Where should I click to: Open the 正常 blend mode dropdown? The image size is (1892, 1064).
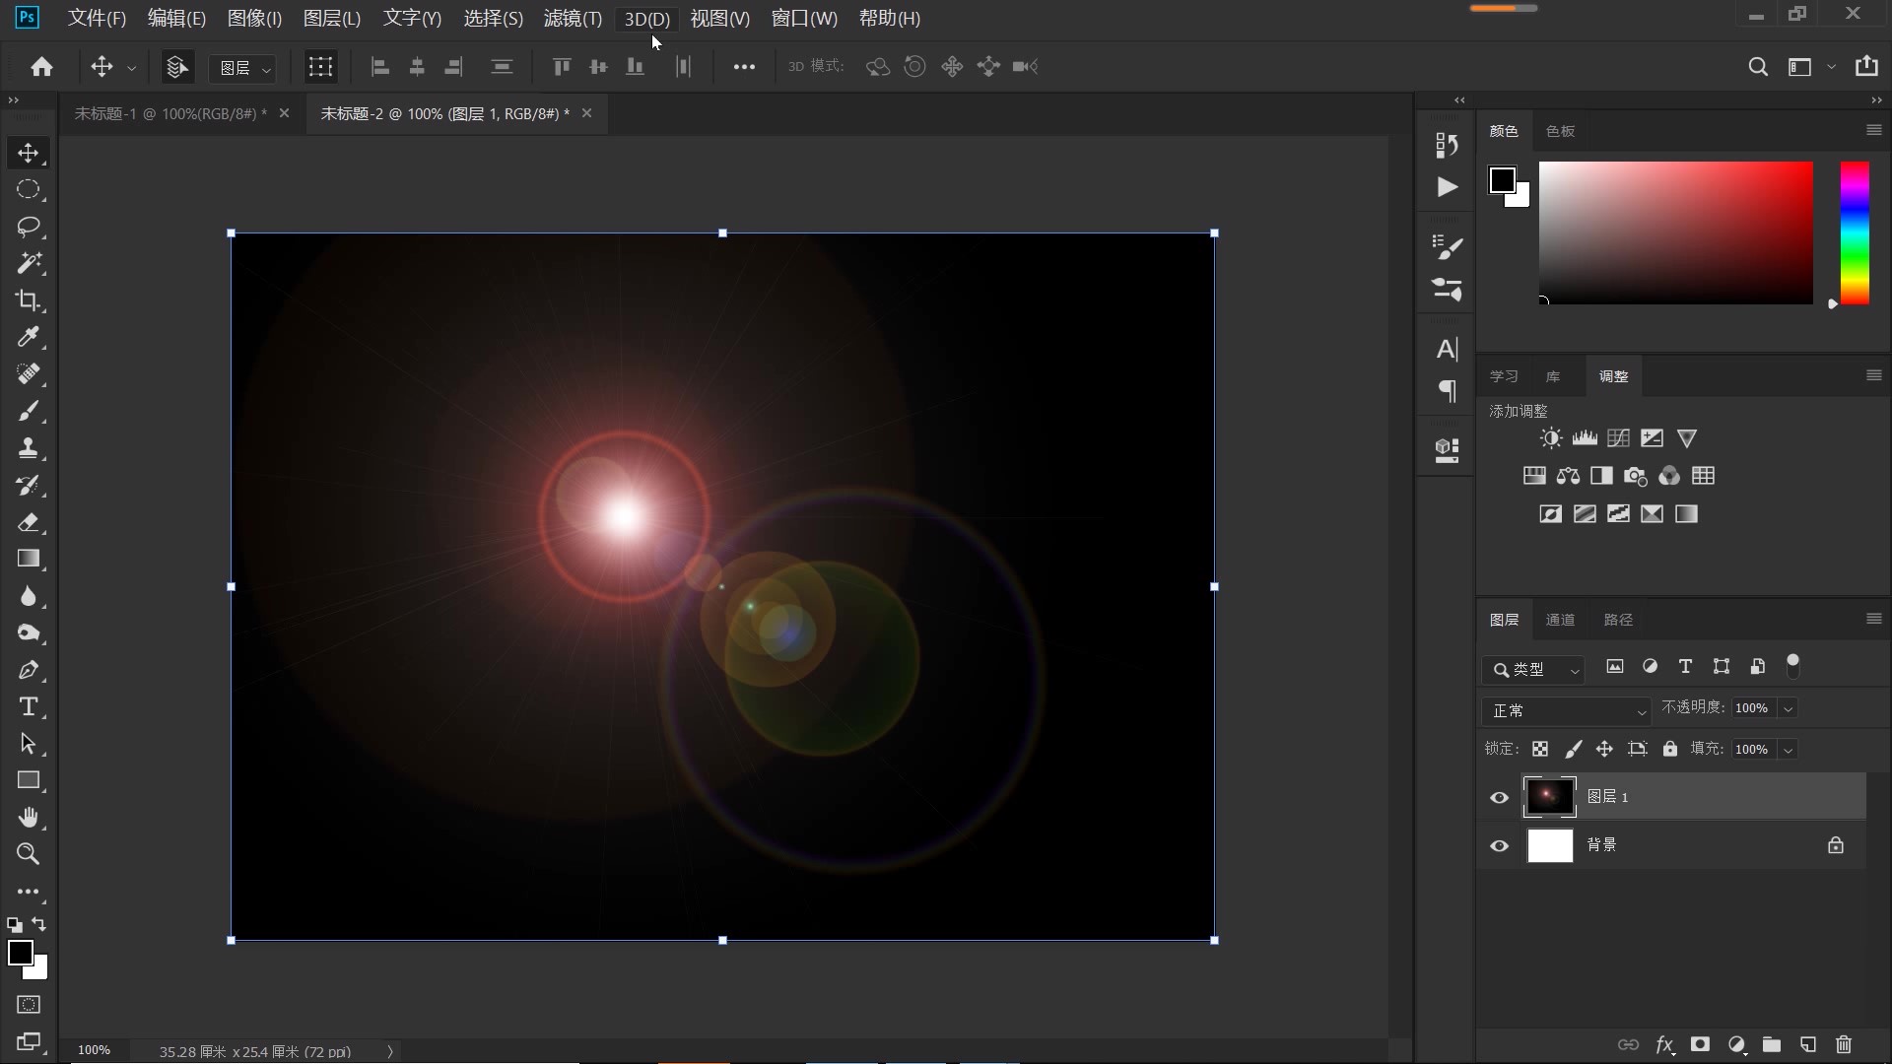[1565, 710]
